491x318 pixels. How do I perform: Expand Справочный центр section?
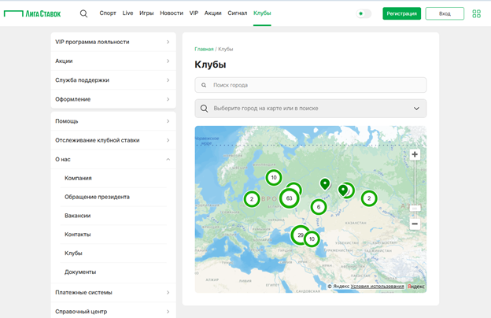coord(113,312)
